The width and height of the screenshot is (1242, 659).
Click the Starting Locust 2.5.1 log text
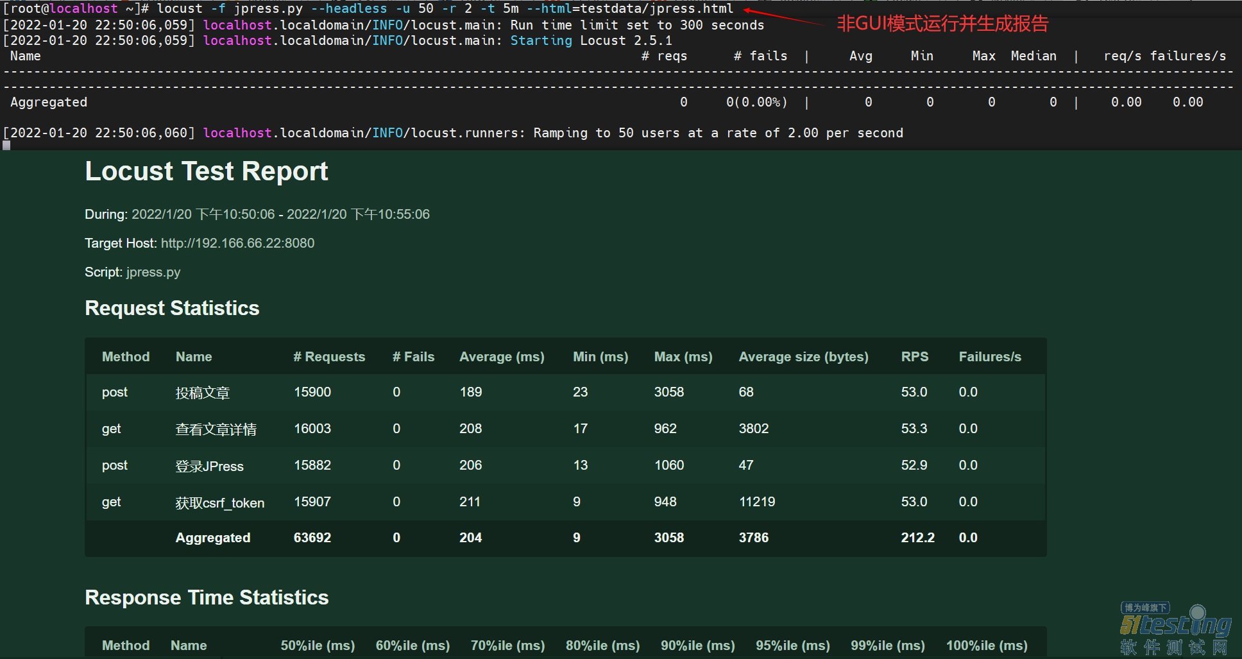(x=591, y=40)
